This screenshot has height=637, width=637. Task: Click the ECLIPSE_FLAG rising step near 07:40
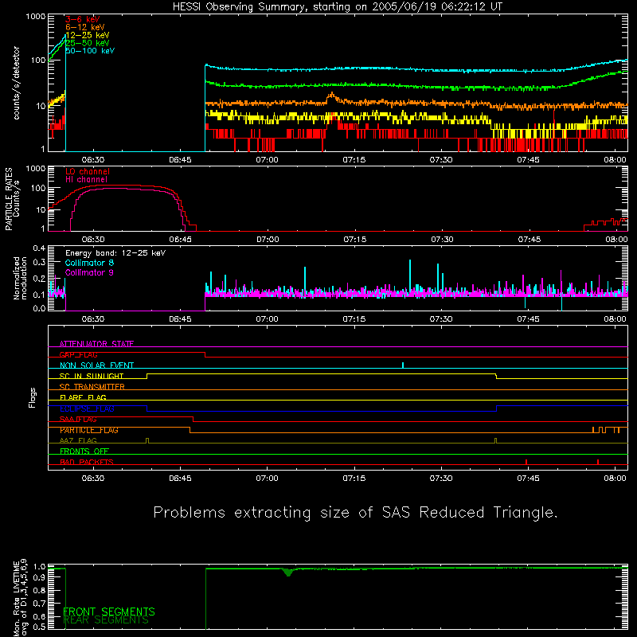pos(496,408)
